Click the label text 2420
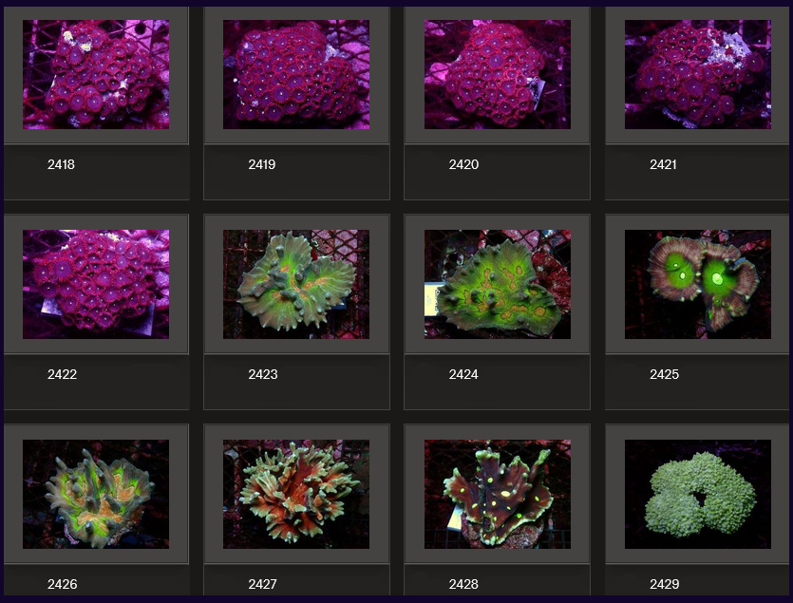 pyautogui.click(x=463, y=164)
